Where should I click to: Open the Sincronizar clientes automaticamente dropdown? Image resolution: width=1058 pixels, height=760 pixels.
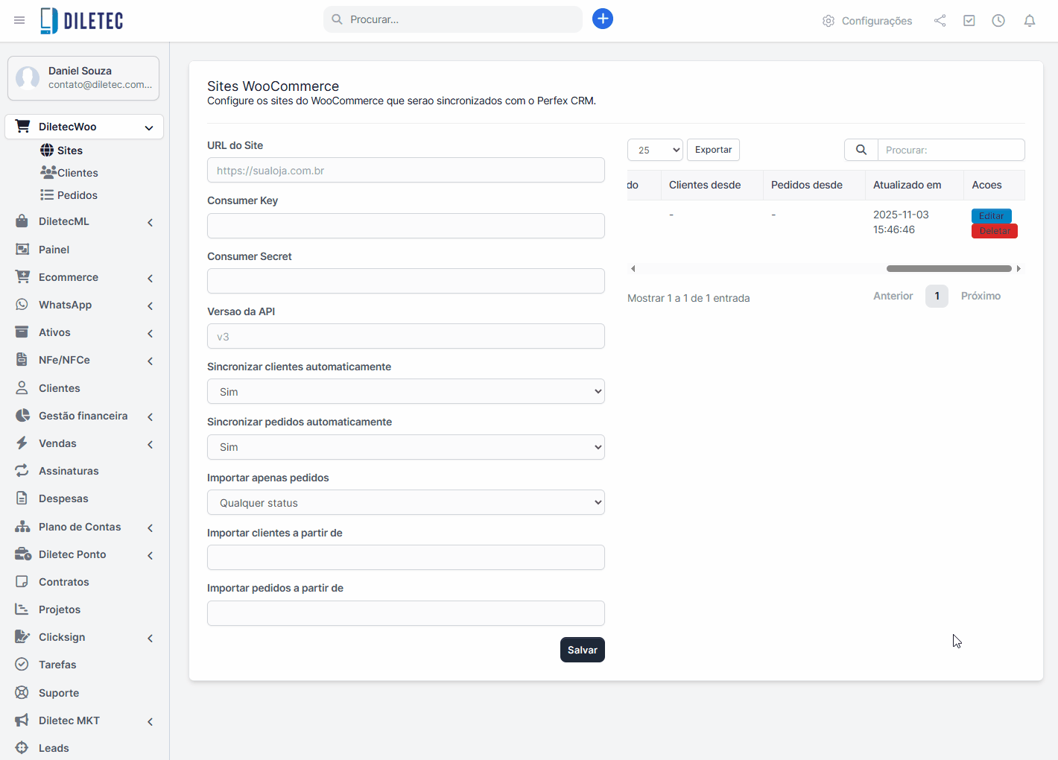tap(406, 391)
